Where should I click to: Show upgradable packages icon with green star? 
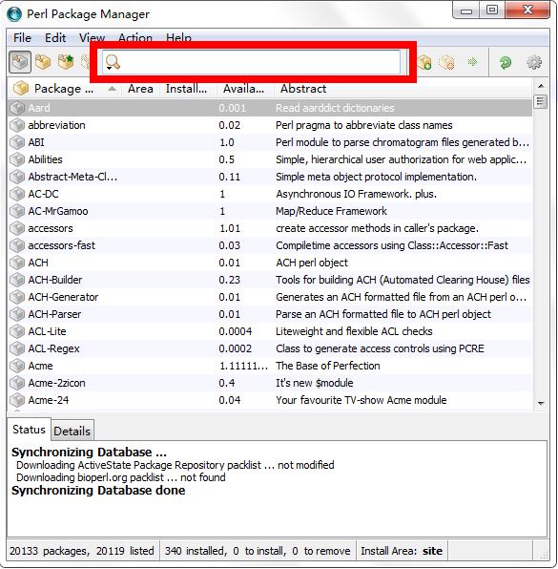[x=66, y=62]
